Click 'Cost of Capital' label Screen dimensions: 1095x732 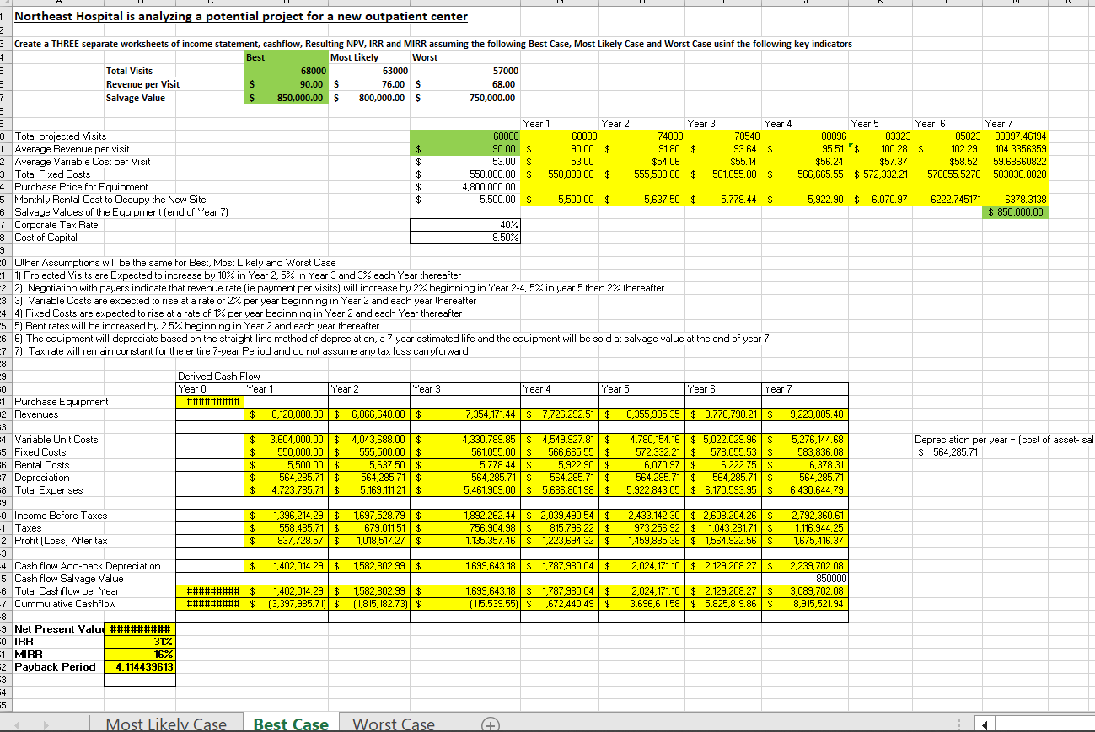click(x=46, y=238)
